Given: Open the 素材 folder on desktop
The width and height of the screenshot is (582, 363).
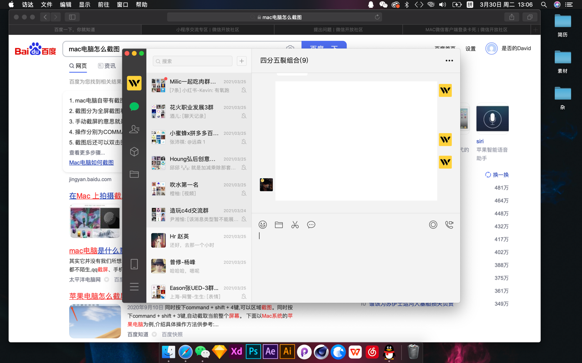Looking at the screenshot, I should point(562,62).
